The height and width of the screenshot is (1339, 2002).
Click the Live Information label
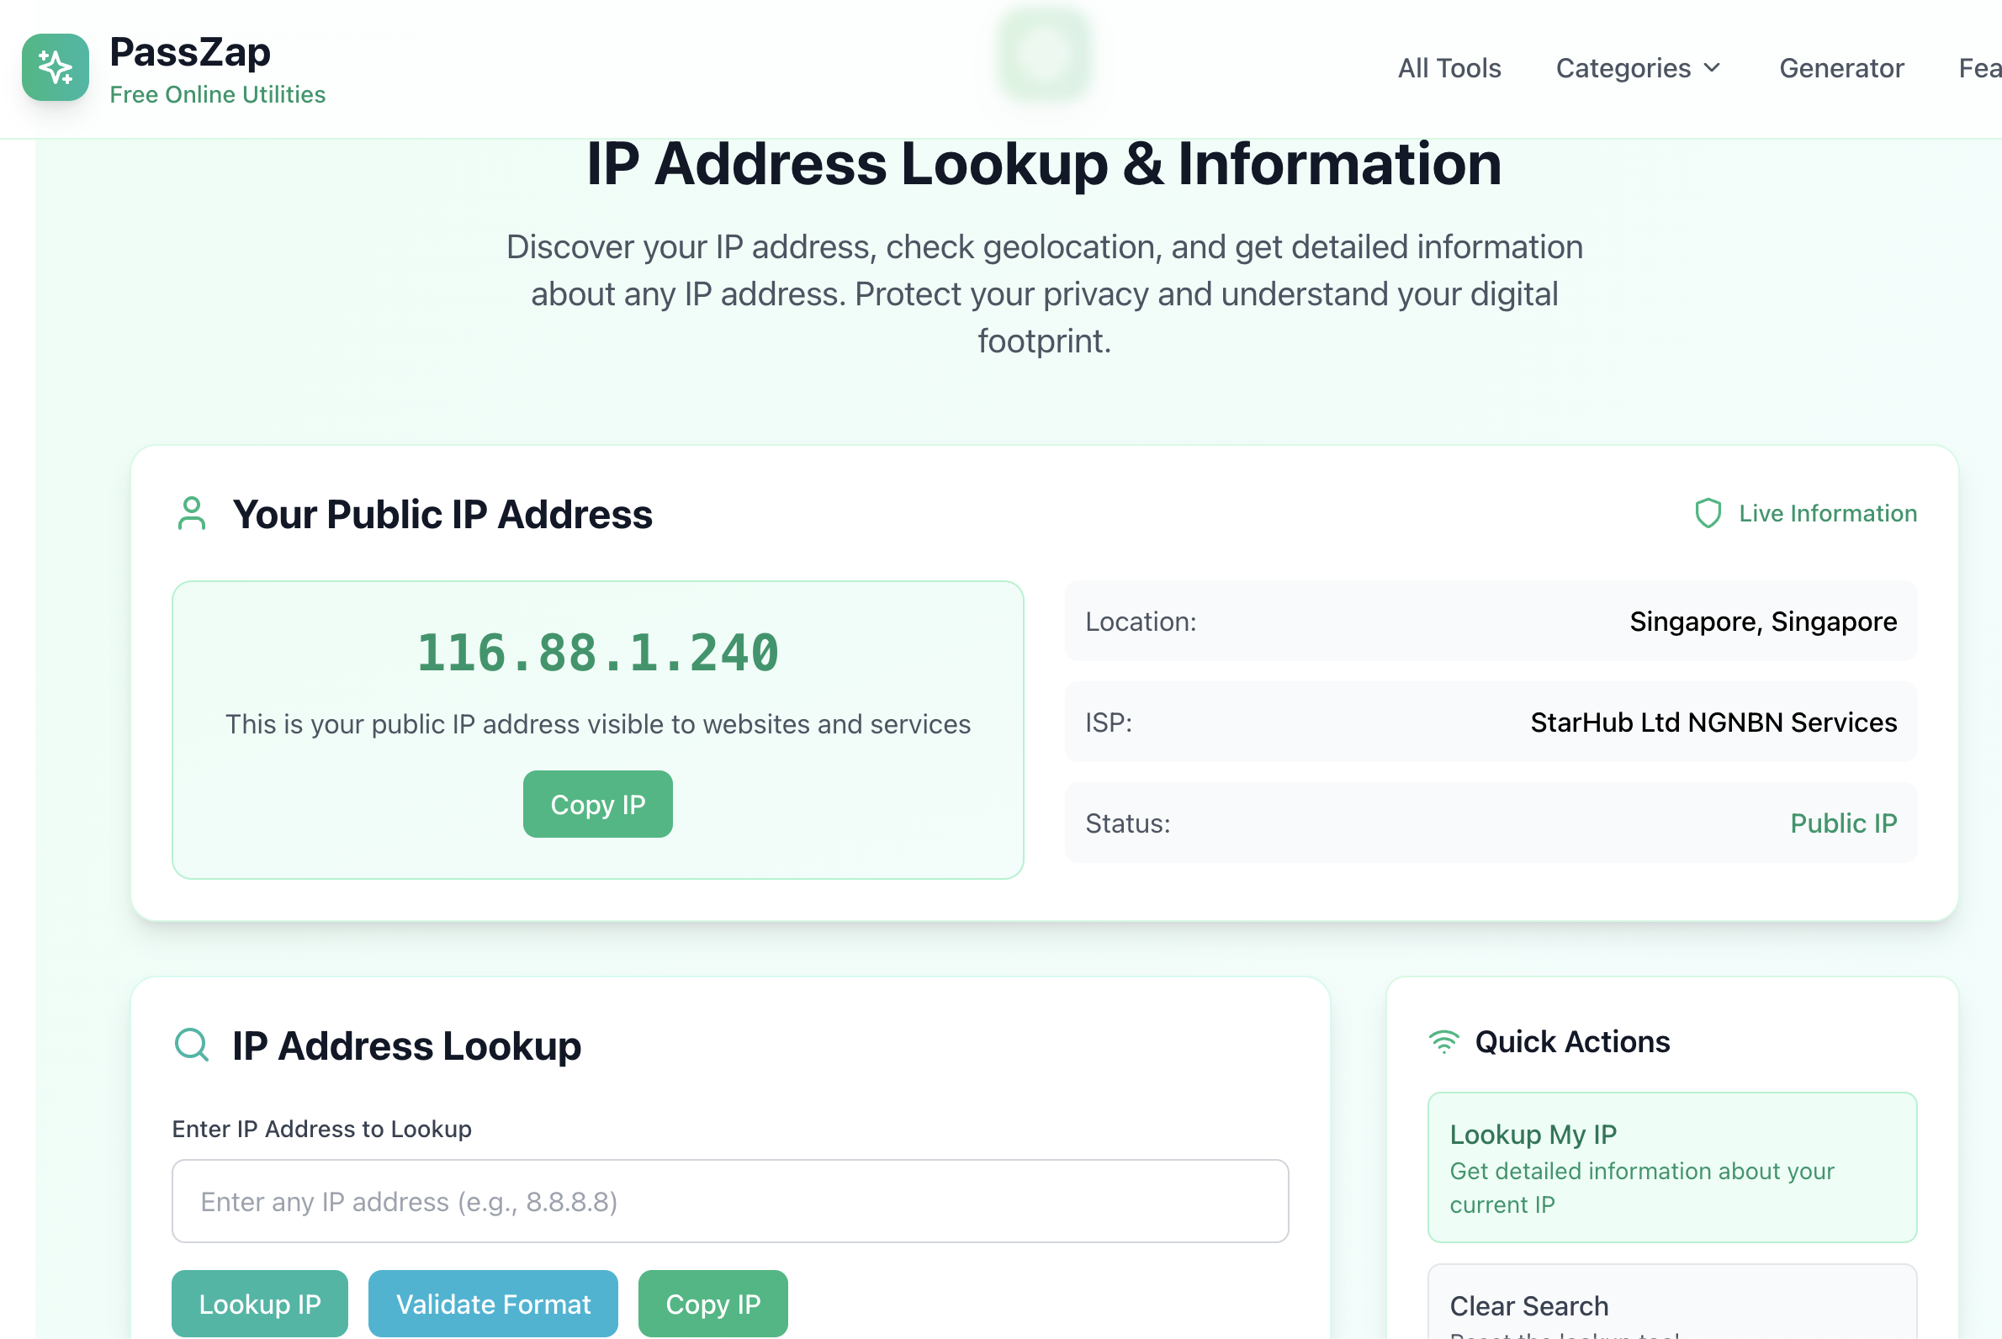click(1827, 513)
